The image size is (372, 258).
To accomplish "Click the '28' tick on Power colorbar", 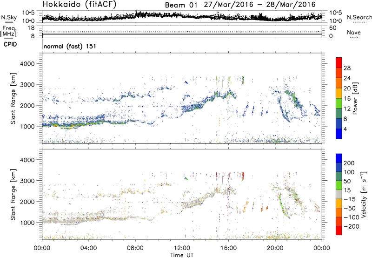I will (347, 68).
